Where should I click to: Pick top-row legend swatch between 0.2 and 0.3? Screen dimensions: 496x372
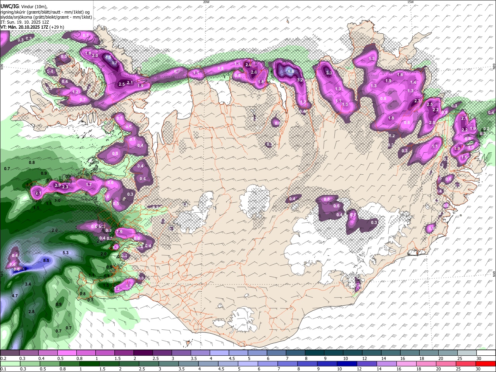click(9, 353)
